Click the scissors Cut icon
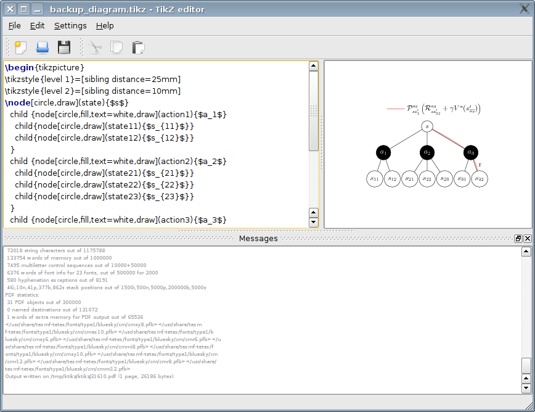Viewport: 535px width, 412px height. click(x=95, y=47)
